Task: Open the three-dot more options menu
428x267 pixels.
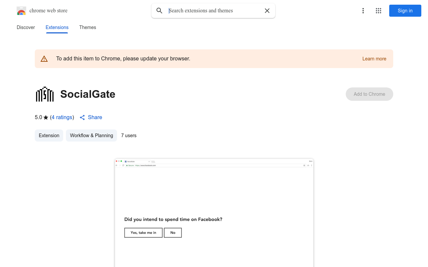Action: (x=363, y=11)
